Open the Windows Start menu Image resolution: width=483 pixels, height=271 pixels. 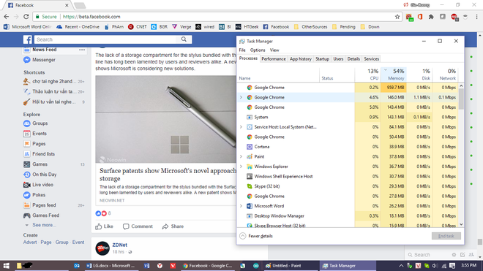6,266
